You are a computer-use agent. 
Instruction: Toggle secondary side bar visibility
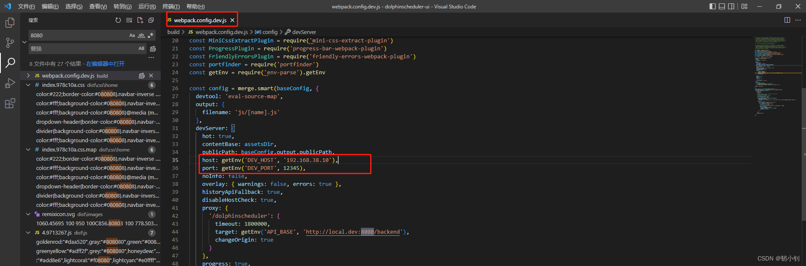[731, 6]
